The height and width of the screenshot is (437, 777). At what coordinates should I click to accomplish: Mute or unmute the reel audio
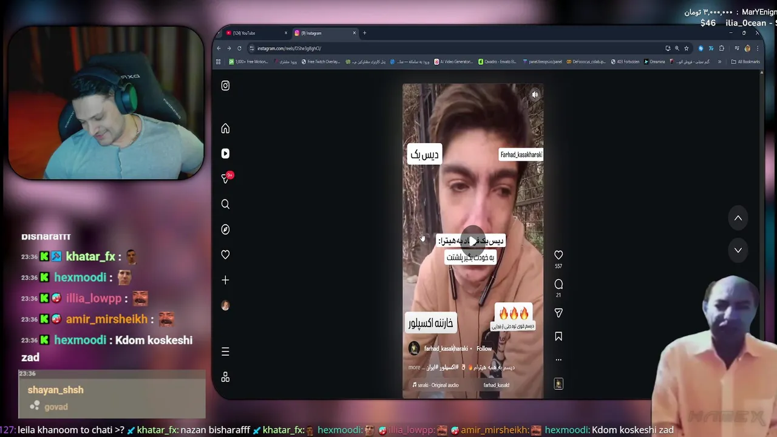tap(535, 95)
